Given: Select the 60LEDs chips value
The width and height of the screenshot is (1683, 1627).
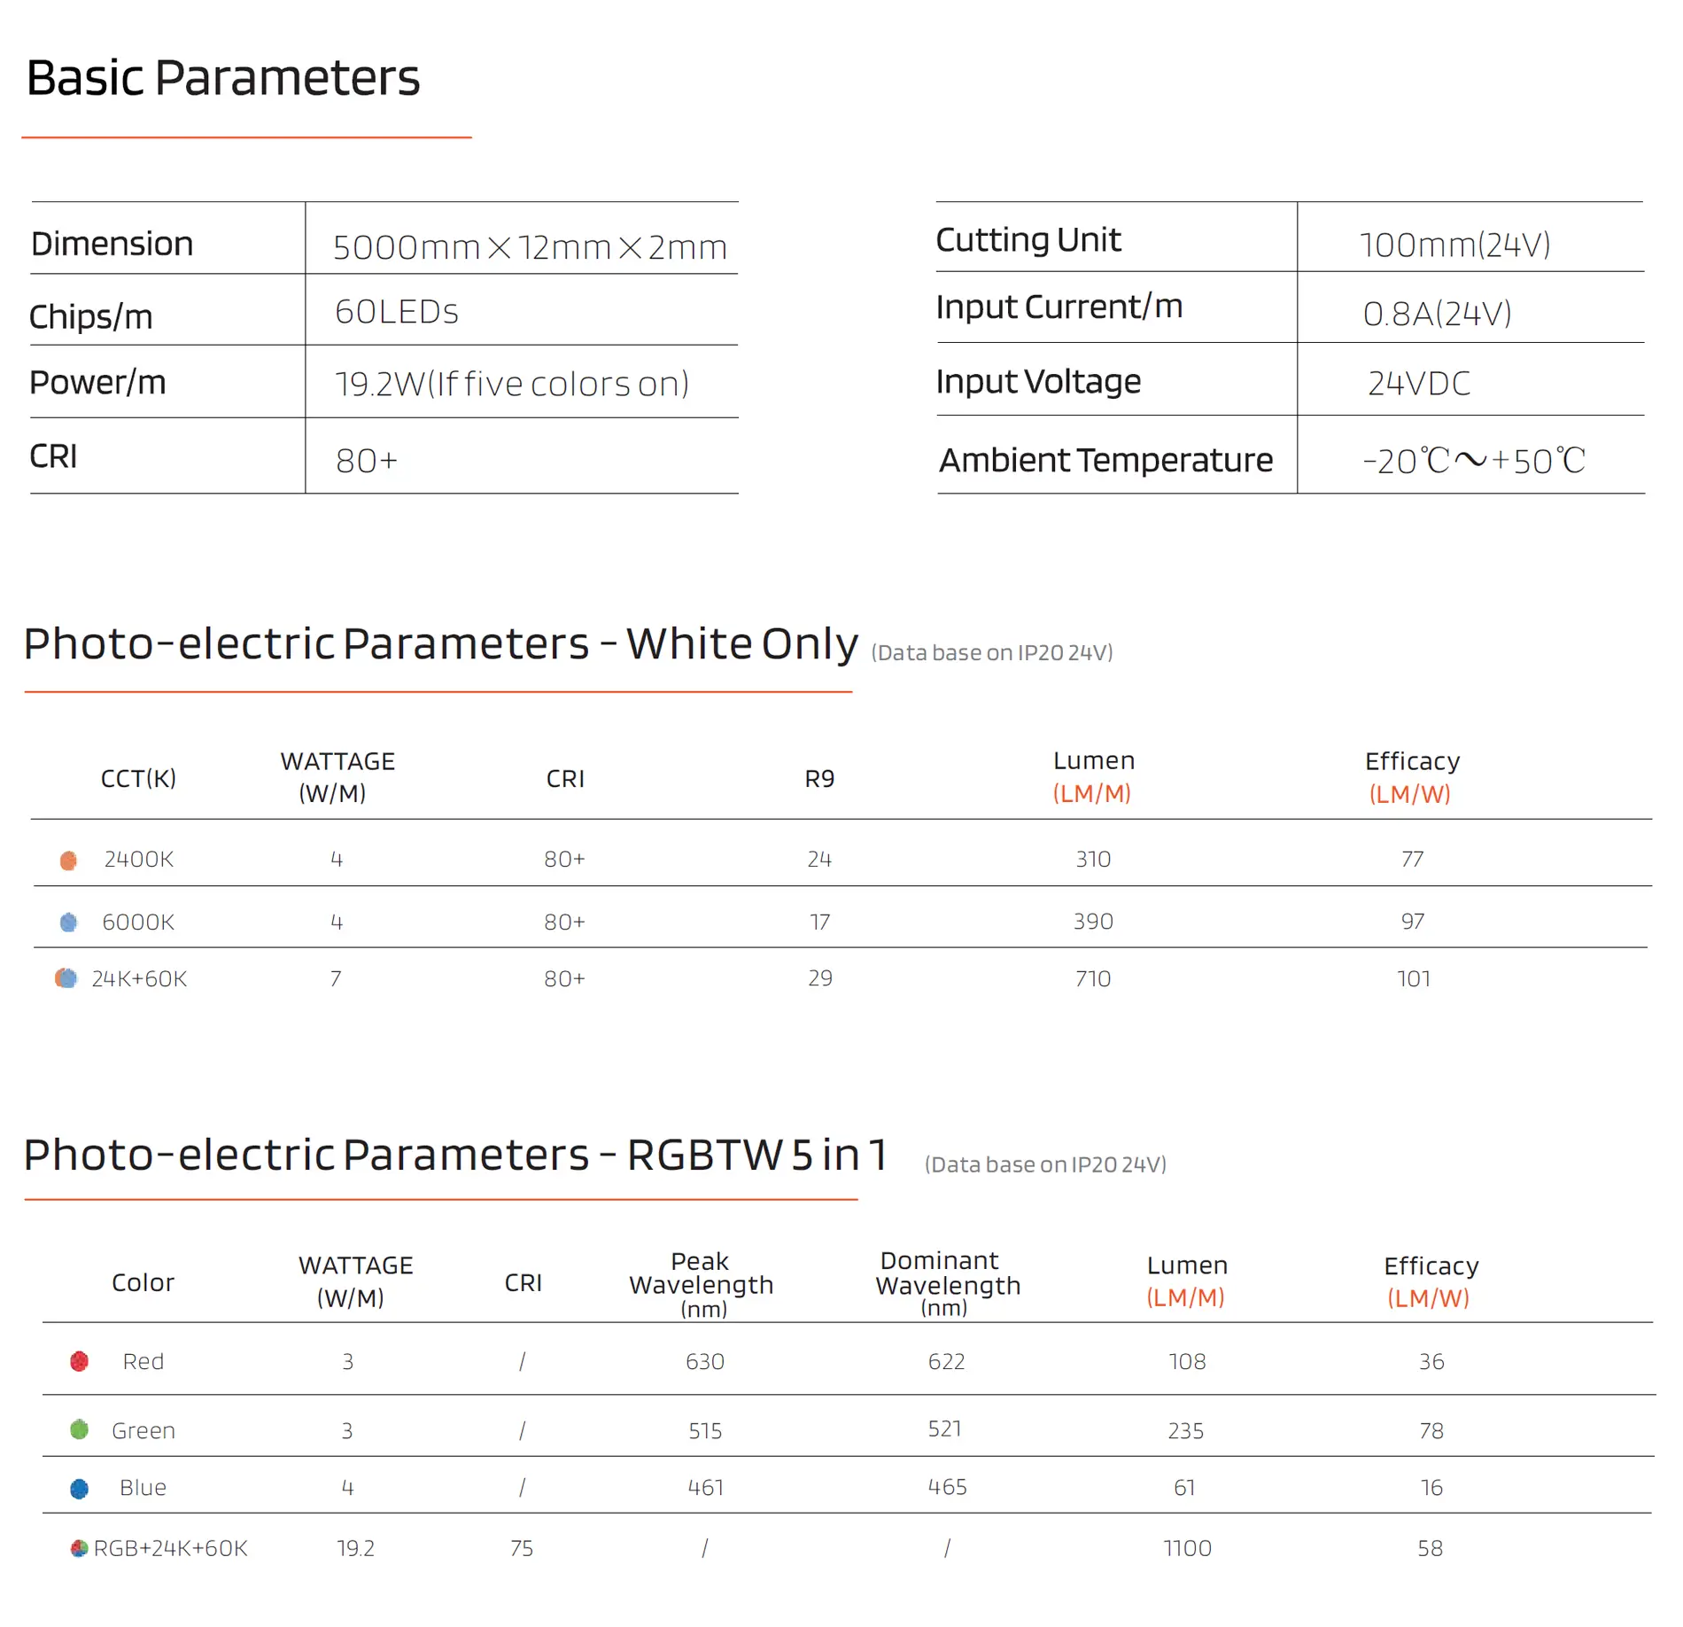Looking at the screenshot, I should coord(396,312).
